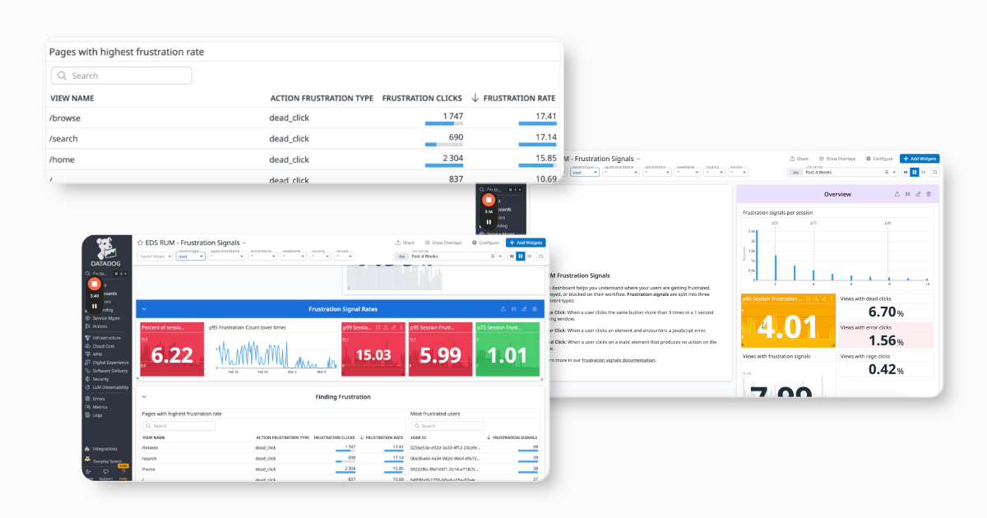Viewport: 987px width, 518px height.
Task: Open sessionType user dropdown in right dashboard
Action: pyautogui.click(x=585, y=172)
